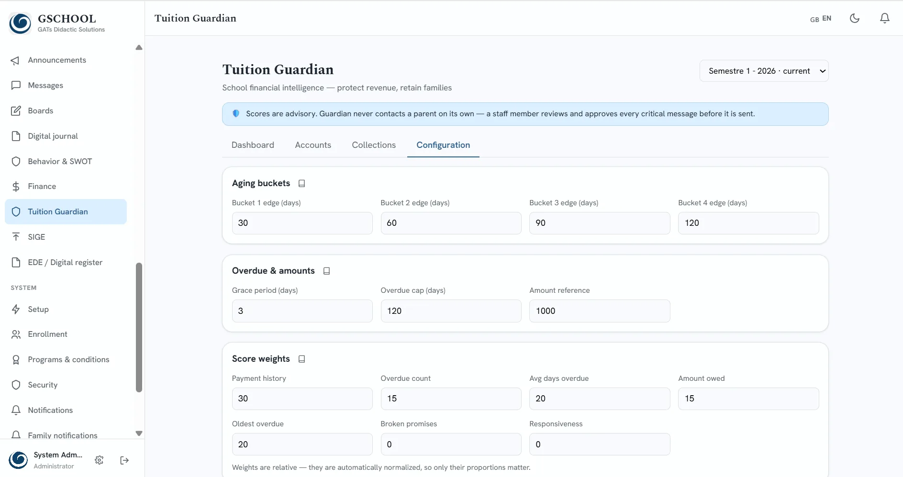Click the Notifications bell in sidebar

16,410
